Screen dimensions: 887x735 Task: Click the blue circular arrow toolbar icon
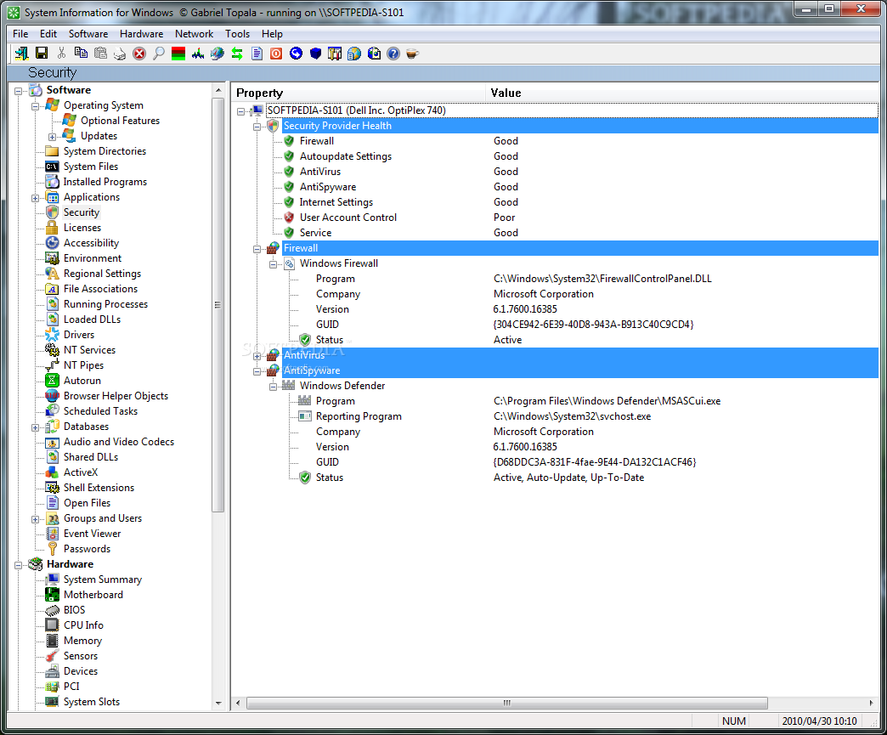[x=296, y=54]
